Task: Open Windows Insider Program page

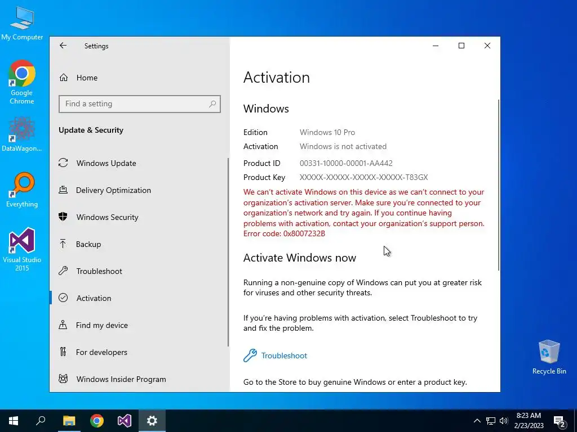Action: tap(139, 379)
